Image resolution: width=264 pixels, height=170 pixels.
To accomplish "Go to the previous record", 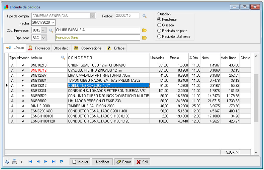I will pos(38,162).
